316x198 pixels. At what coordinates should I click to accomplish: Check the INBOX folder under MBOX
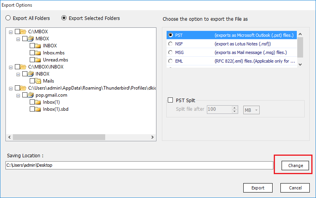pyautogui.click(x=32, y=45)
